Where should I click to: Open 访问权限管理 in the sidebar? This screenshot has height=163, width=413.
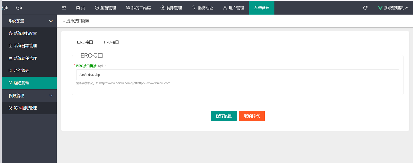coord(25,108)
